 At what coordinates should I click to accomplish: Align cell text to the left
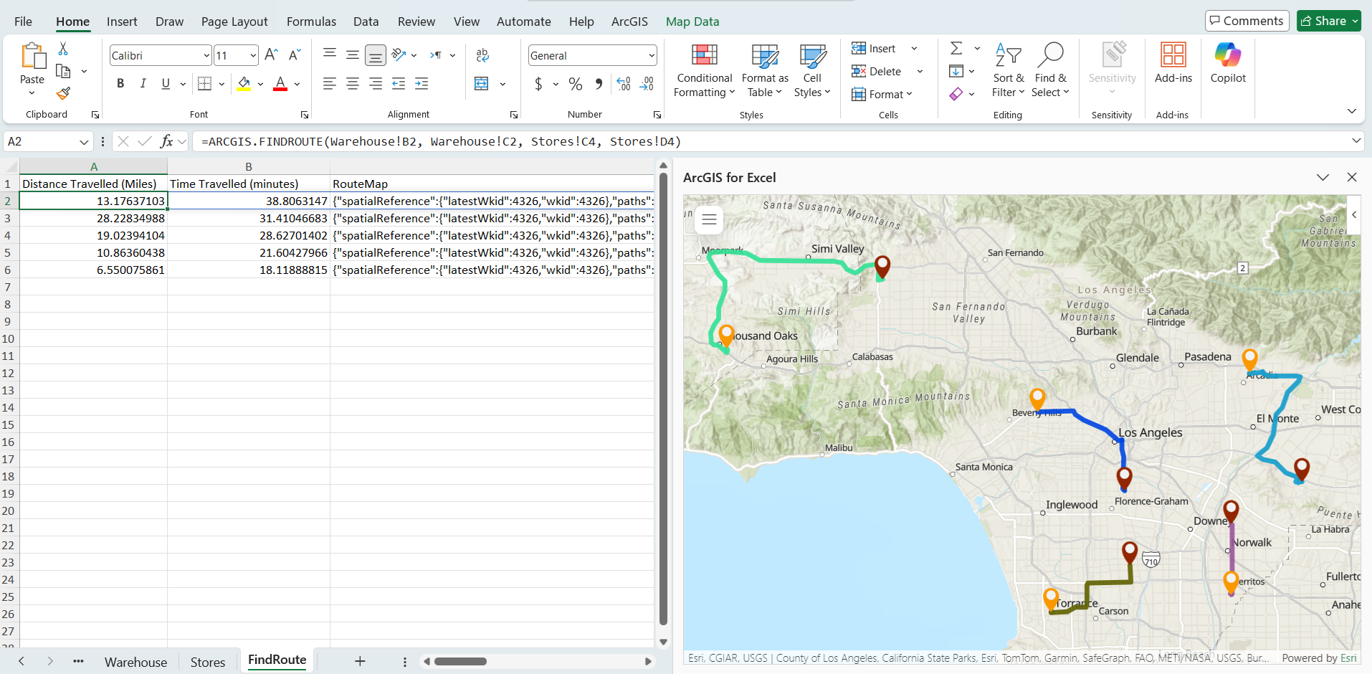[330, 84]
